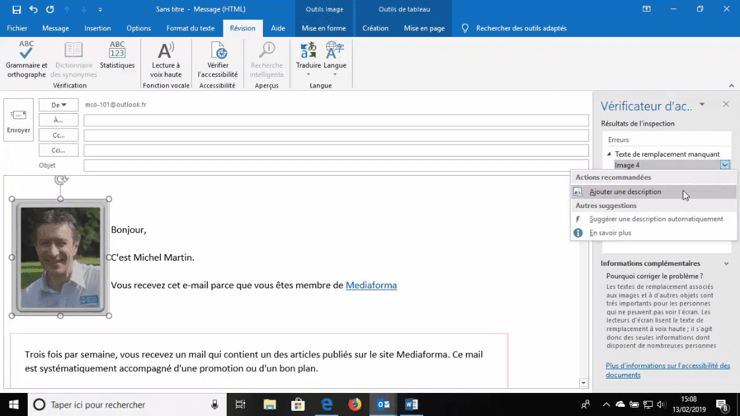Select the Traduire tool
The image size is (740, 416).
(308, 59)
